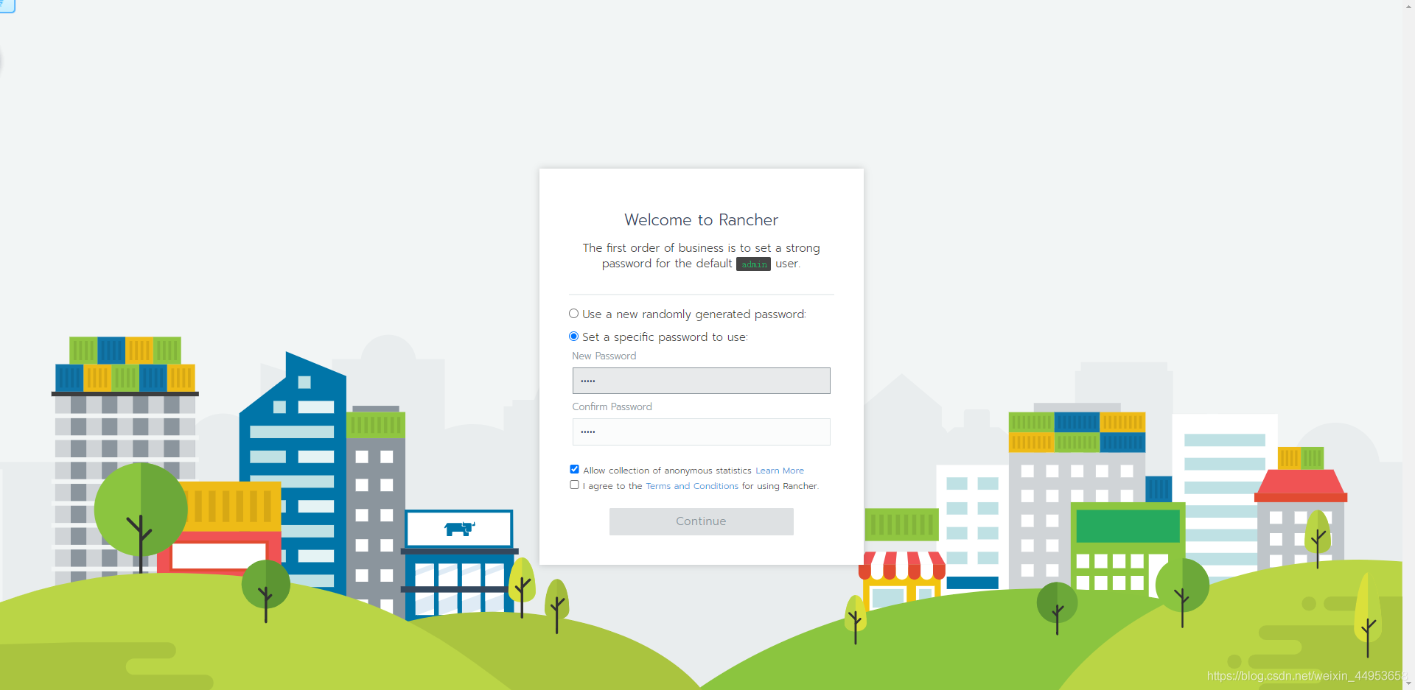Image resolution: width=1415 pixels, height=690 pixels.
Task: Click the 'New Password' label
Action: (x=604, y=356)
